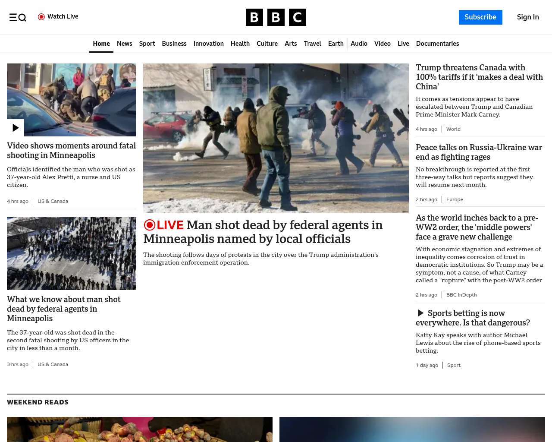Click the Subscribe button

(480, 17)
